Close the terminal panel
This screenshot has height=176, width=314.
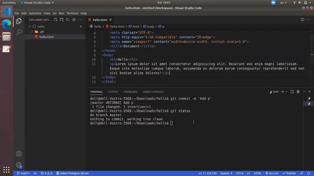(x=310, y=91)
